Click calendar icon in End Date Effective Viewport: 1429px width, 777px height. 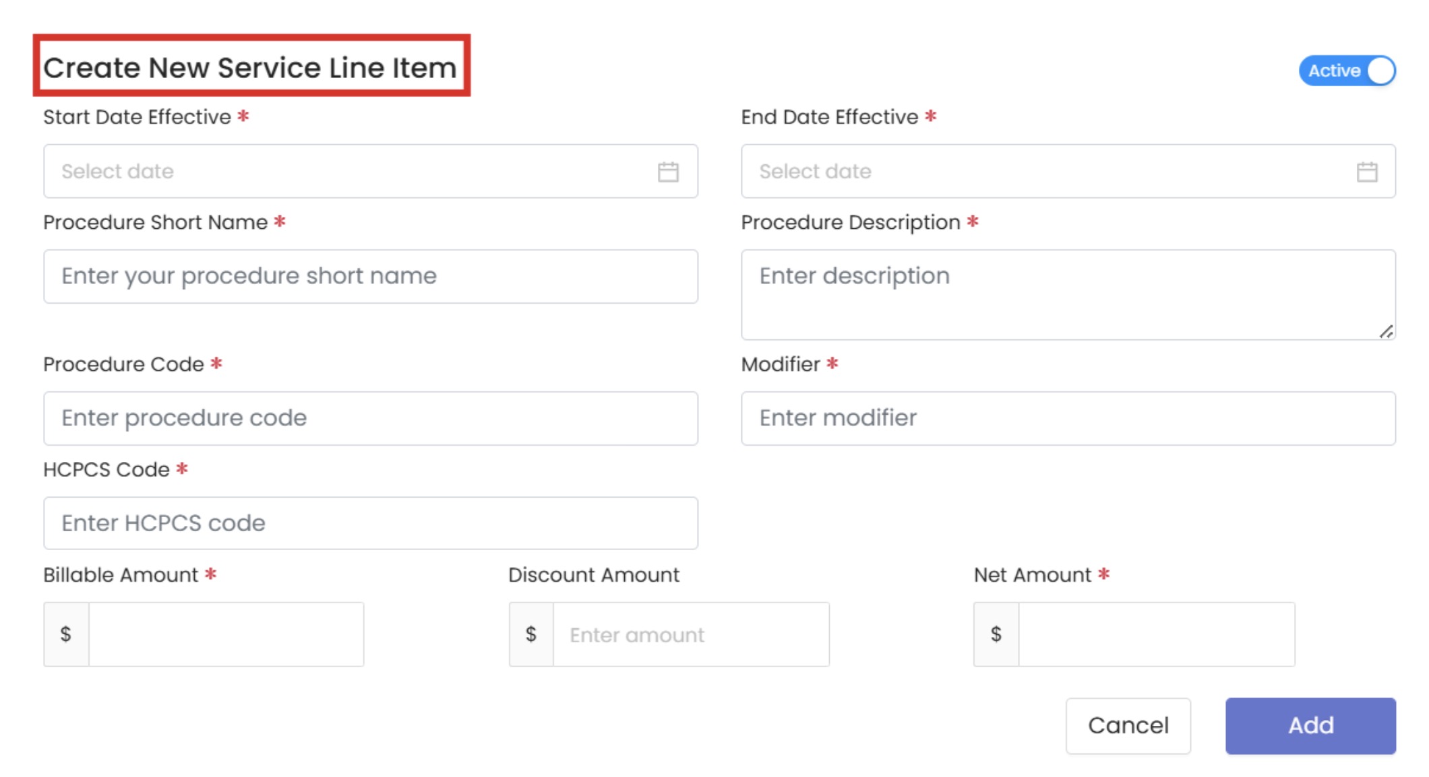[x=1366, y=172]
